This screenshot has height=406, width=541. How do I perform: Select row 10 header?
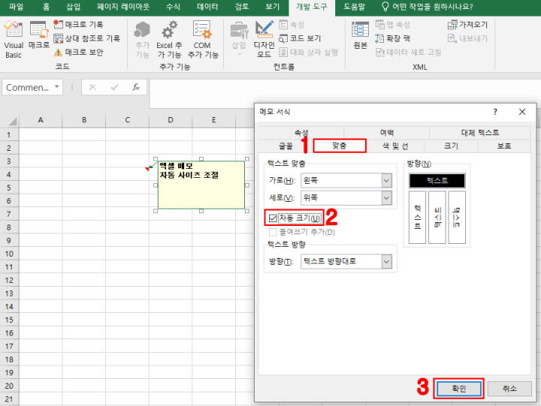click(x=9, y=254)
